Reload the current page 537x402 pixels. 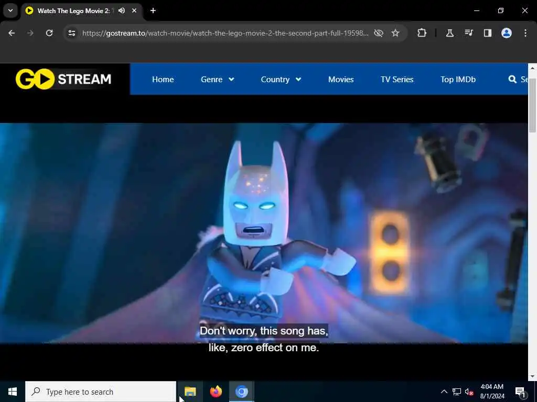tap(49, 33)
